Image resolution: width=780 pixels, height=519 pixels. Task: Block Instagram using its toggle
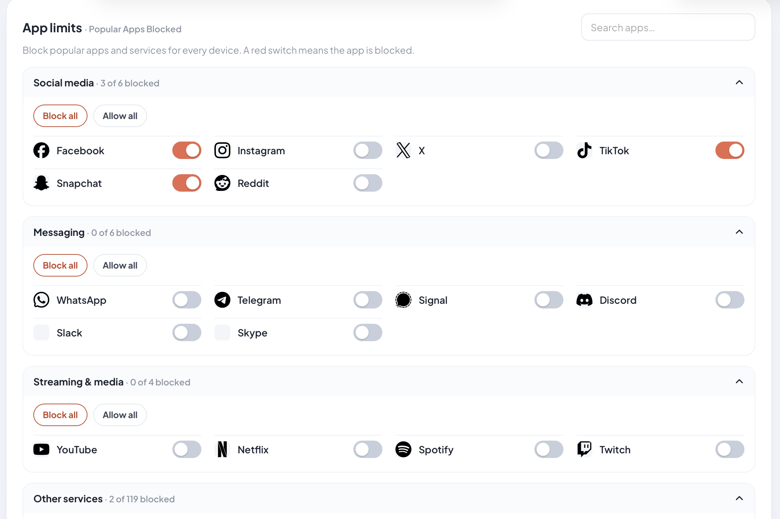point(368,150)
